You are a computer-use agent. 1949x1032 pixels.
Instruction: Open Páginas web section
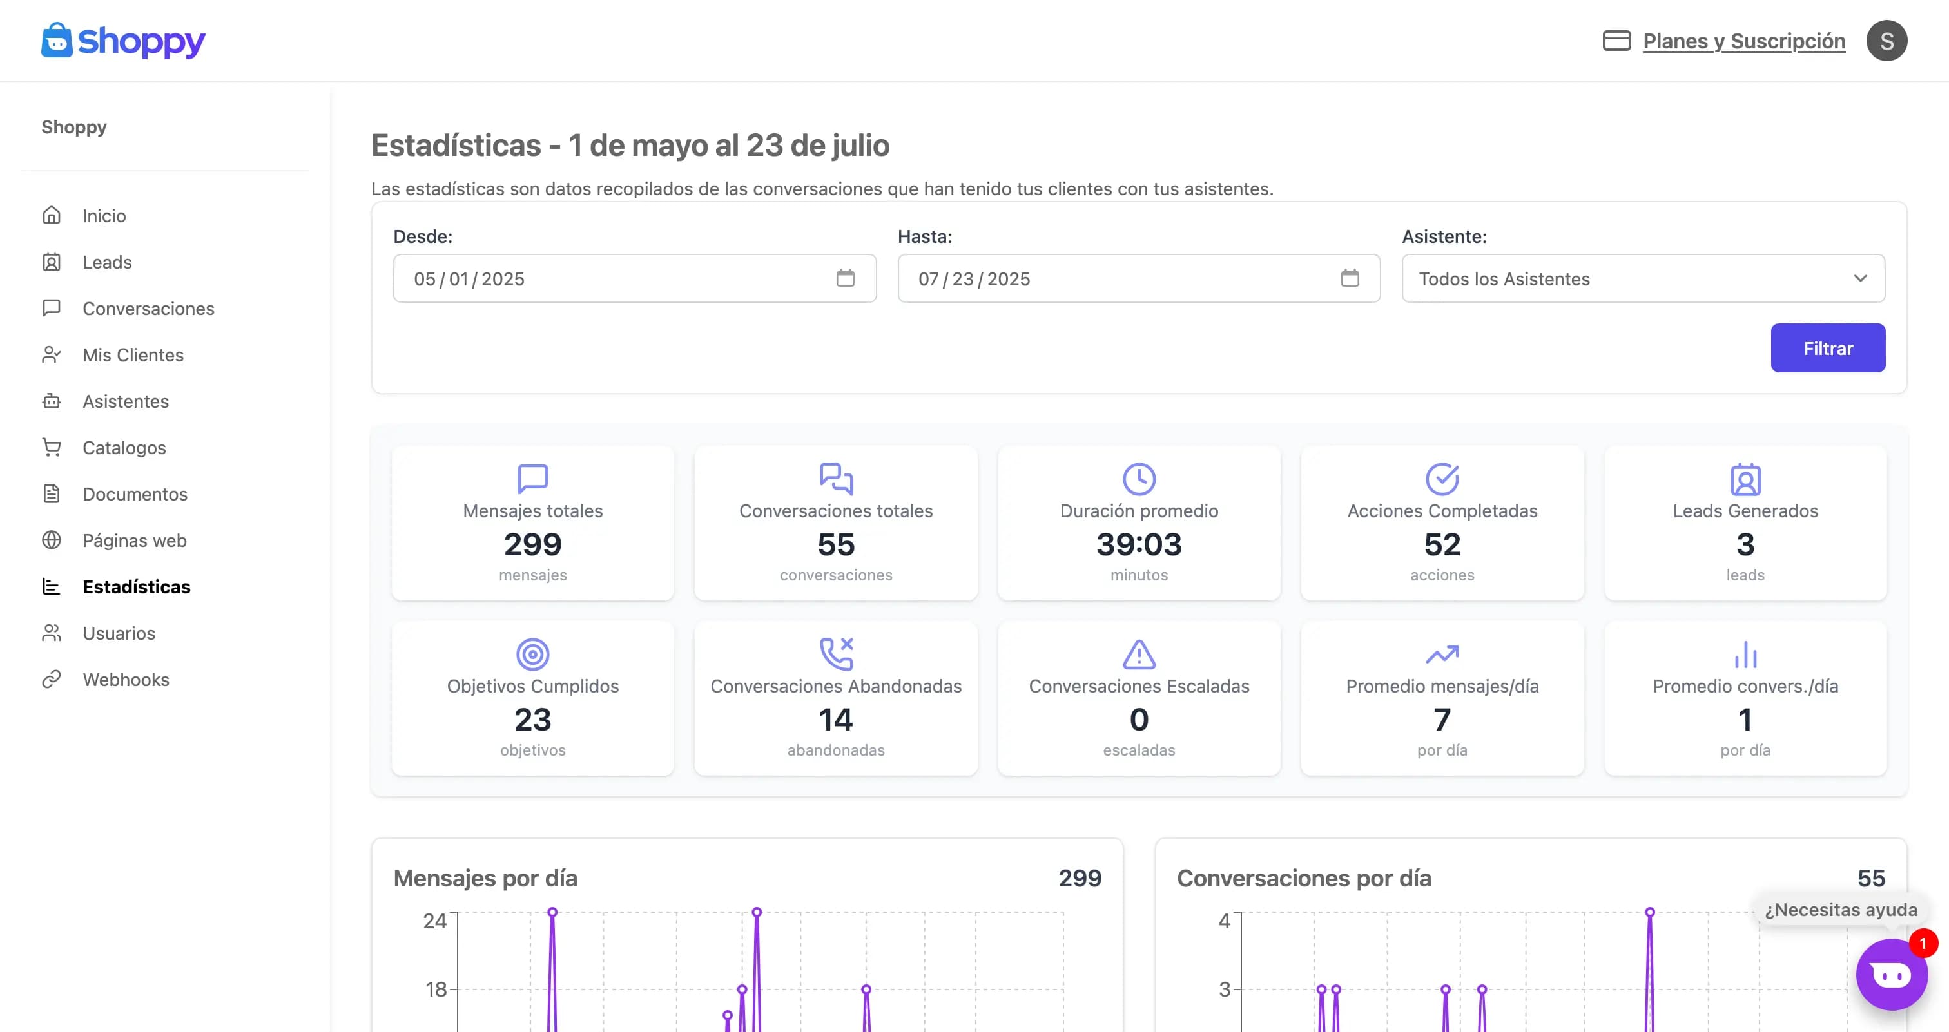coord(135,540)
